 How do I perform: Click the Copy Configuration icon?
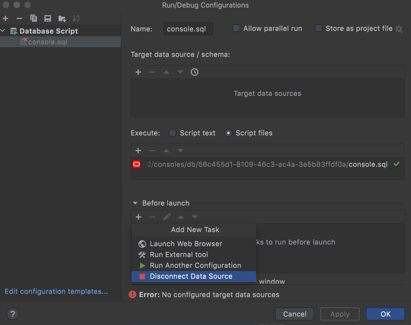click(x=34, y=18)
